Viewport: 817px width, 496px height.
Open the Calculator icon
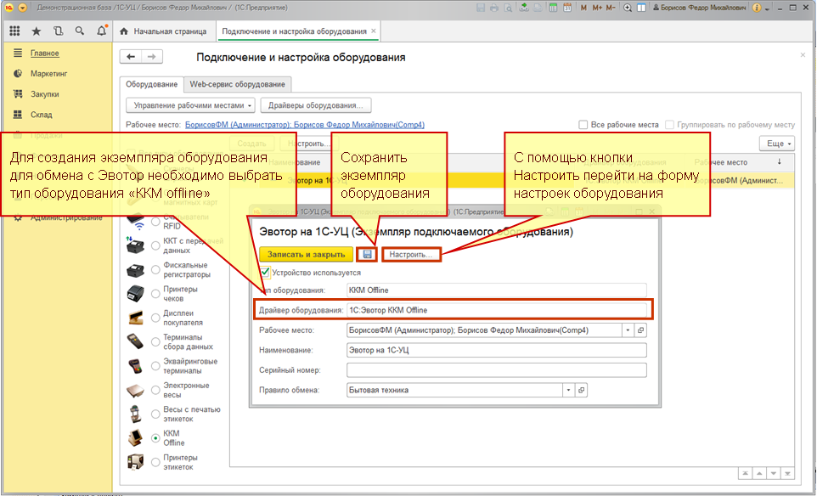tap(553, 8)
